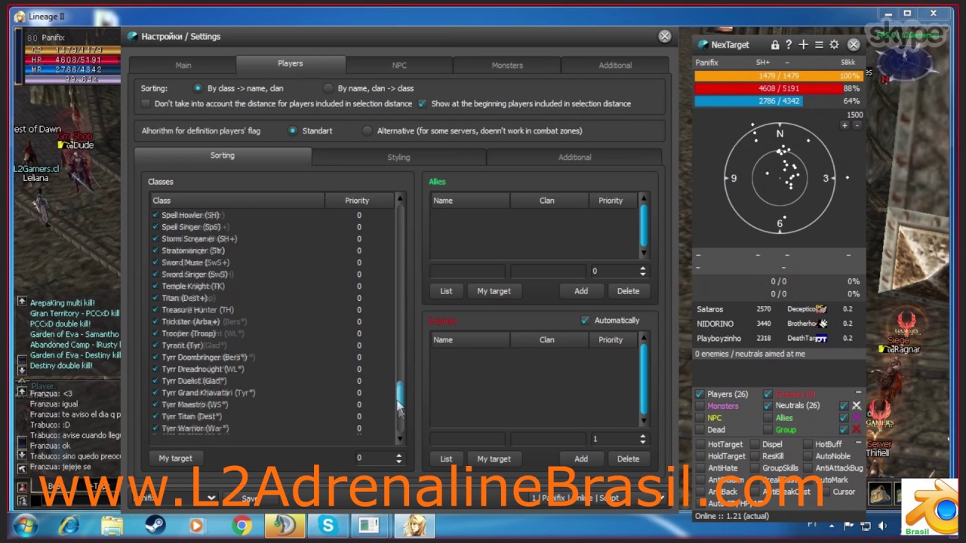Select Playboyzinho row in NexTarget list
Viewport: 966px width, 543px height.
pos(780,339)
